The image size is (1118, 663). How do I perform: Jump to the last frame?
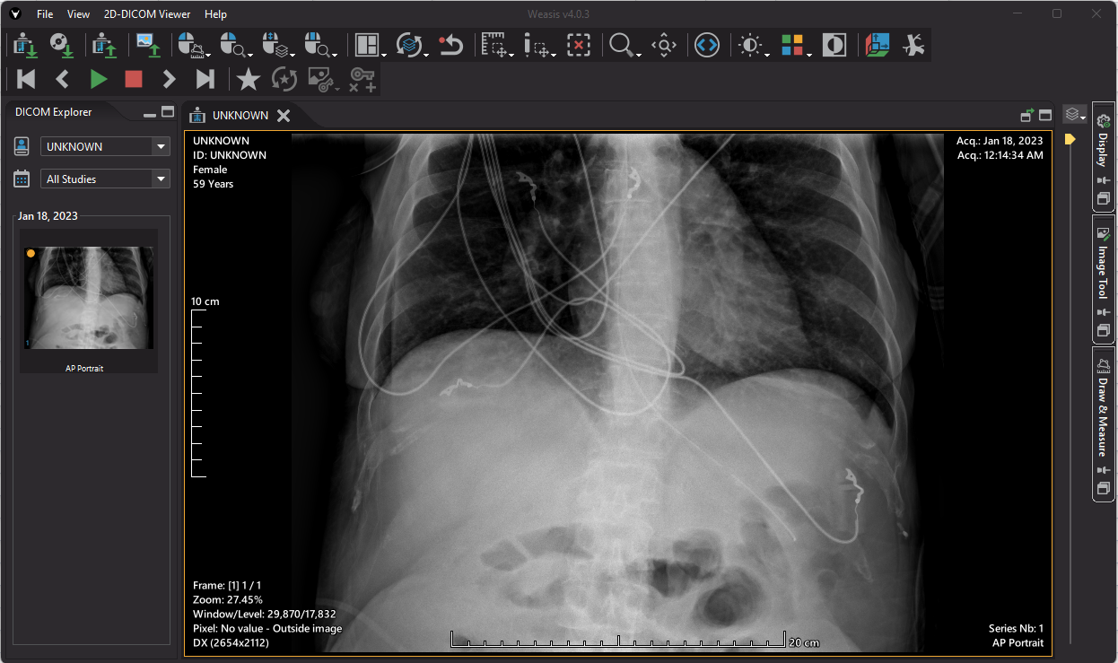coord(205,79)
